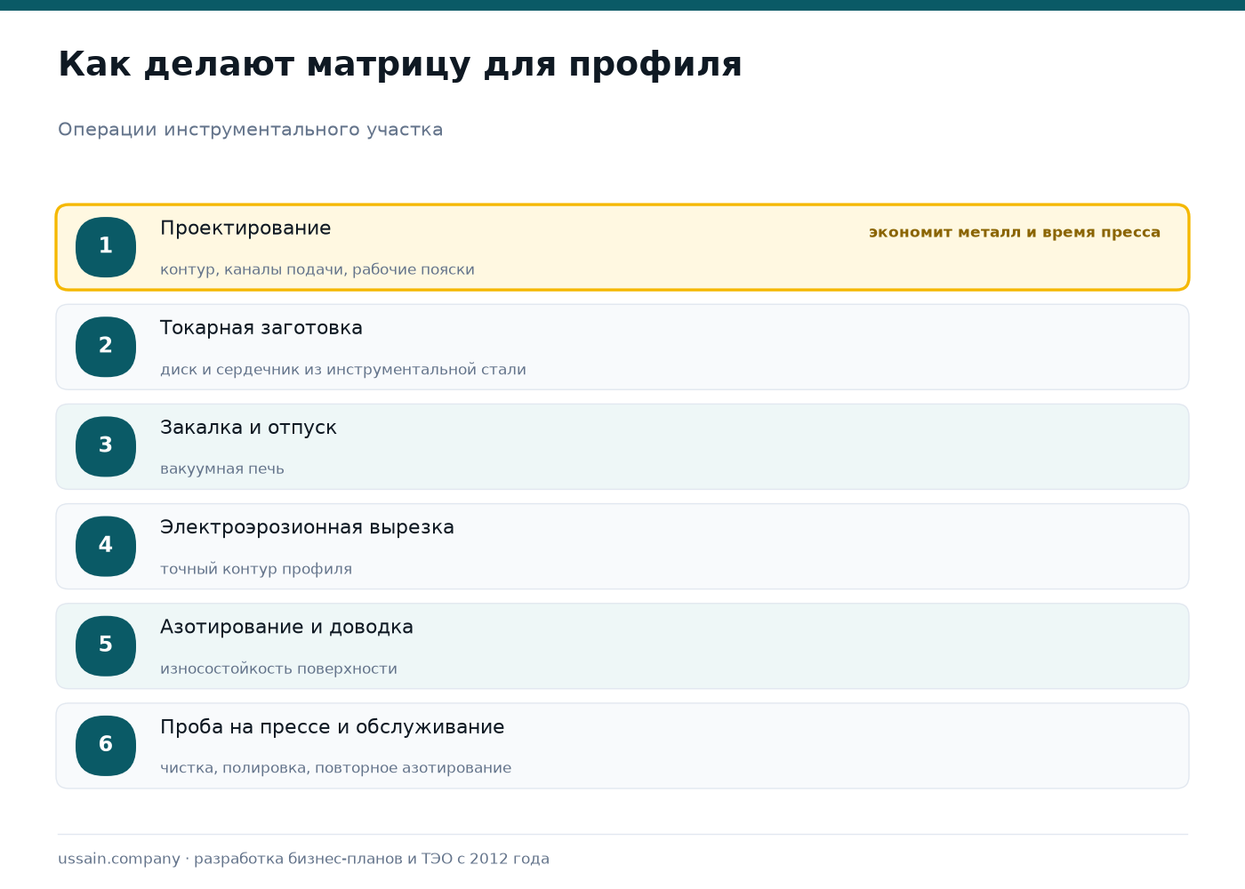Click "диск и сердечник из инструментальной стали"
Viewport: 1245px width, 889px height.
[x=343, y=370]
